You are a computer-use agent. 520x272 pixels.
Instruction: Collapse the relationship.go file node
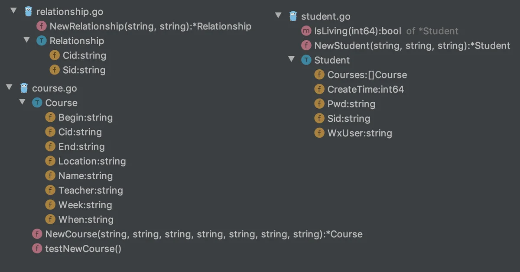click(13, 11)
